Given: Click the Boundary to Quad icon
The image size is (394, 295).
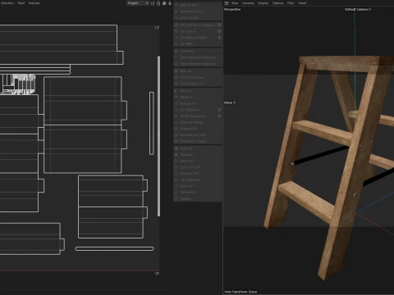Looking at the screenshot, I should (176, 141).
